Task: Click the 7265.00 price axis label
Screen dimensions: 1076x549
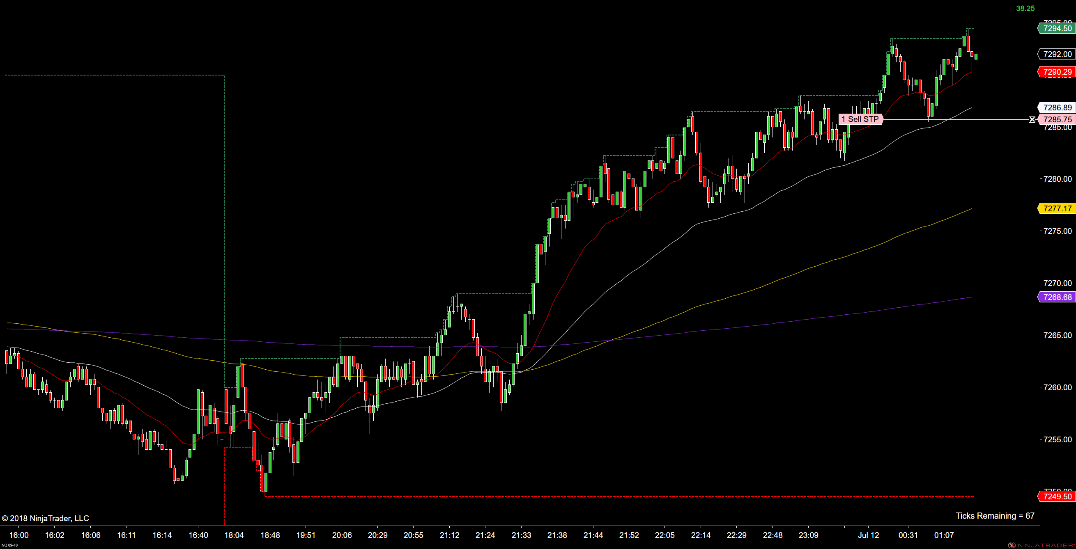Action: pos(1057,335)
